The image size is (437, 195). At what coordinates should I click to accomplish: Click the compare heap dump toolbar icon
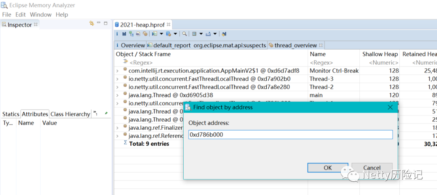[x=224, y=34]
